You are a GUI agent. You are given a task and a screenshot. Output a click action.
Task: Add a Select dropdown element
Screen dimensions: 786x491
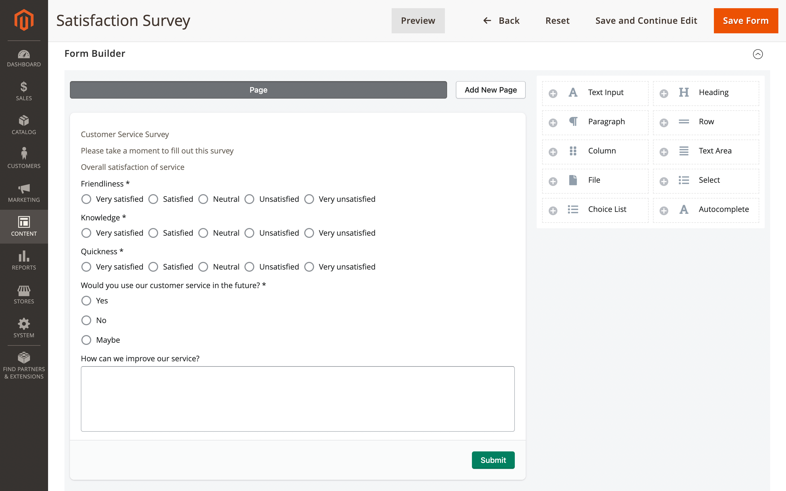click(705, 181)
